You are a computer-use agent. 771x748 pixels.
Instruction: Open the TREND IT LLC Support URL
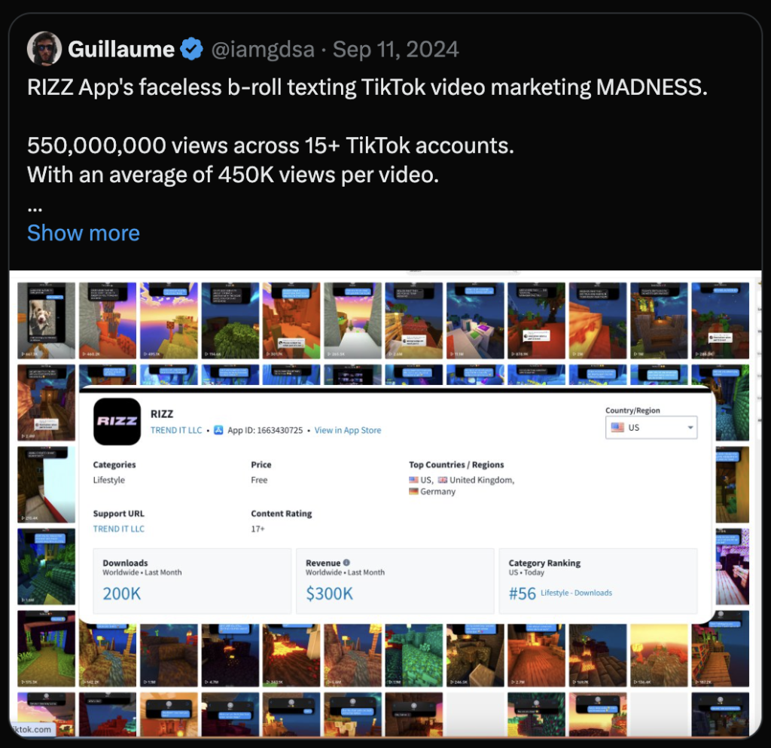tap(118, 529)
